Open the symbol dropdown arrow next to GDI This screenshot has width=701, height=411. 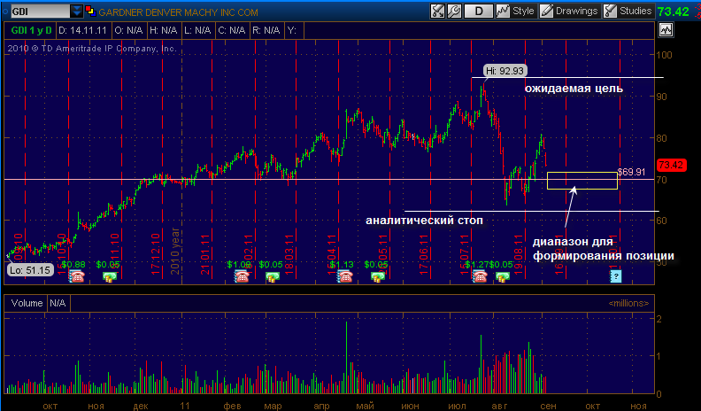click(76, 12)
